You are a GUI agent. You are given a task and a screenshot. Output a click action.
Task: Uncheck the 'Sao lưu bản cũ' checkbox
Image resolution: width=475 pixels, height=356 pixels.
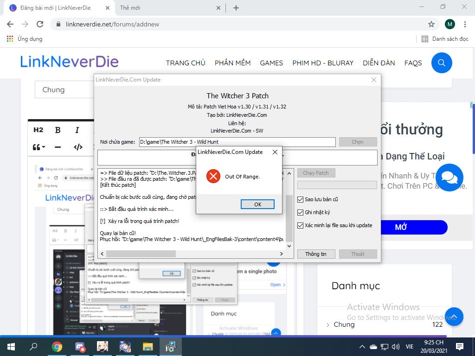[301, 199]
